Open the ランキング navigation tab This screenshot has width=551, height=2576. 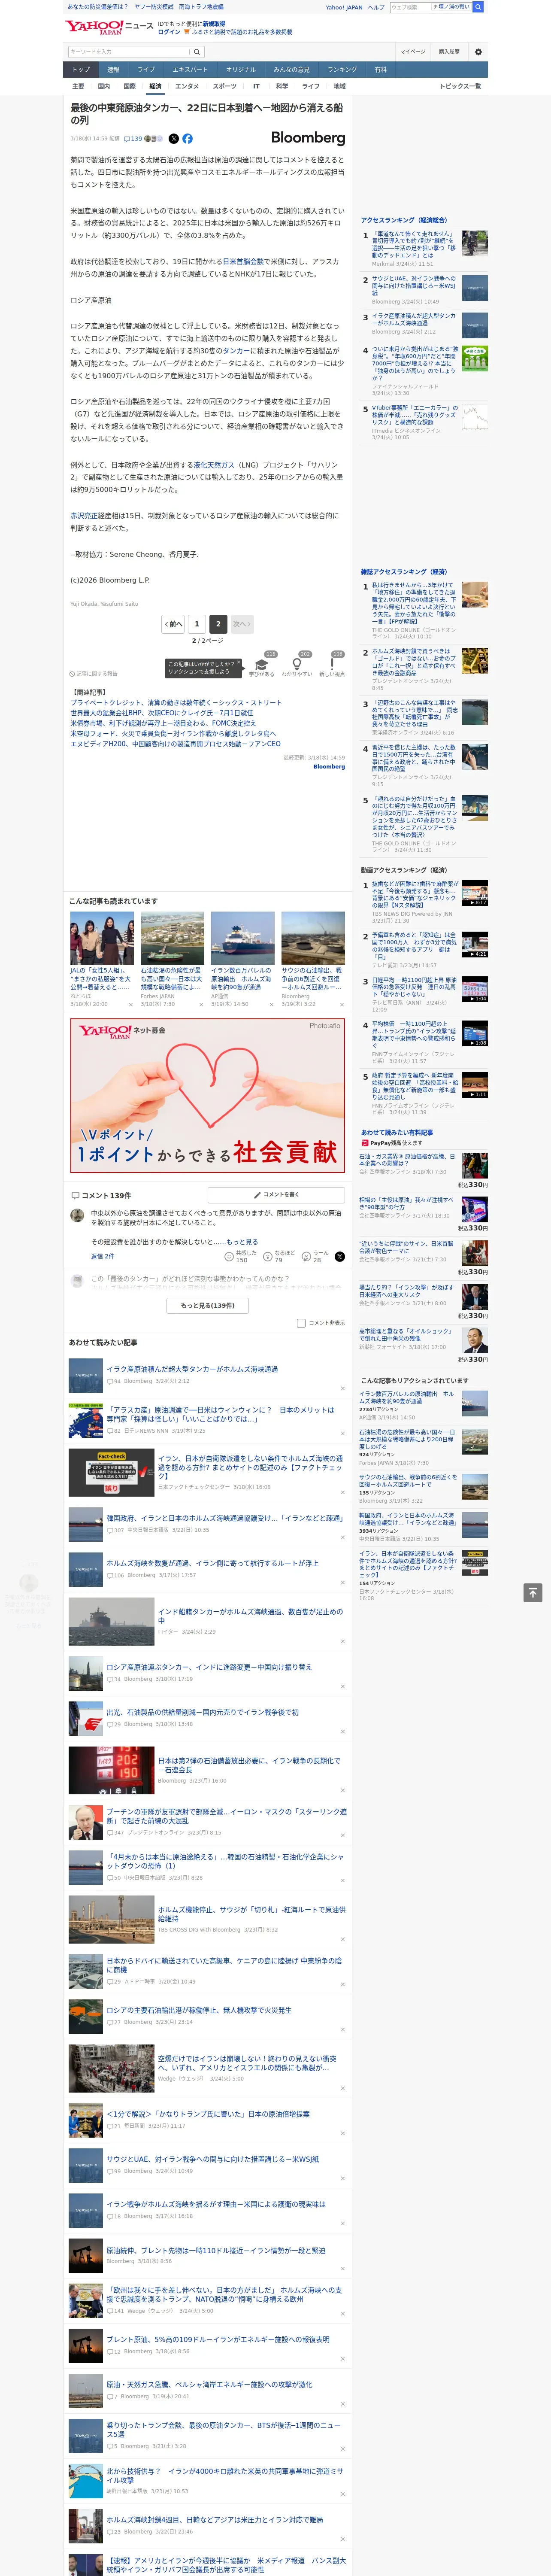click(342, 70)
